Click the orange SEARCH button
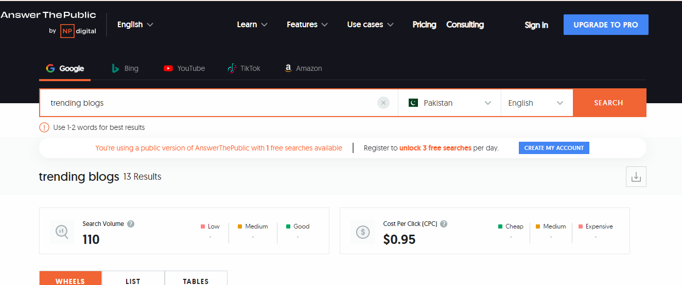682x285 pixels. (609, 103)
